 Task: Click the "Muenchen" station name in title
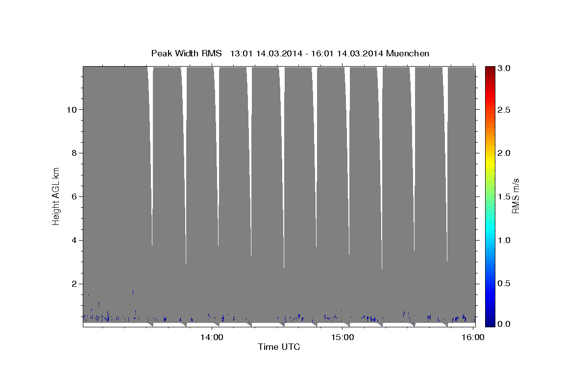click(x=408, y=53)
